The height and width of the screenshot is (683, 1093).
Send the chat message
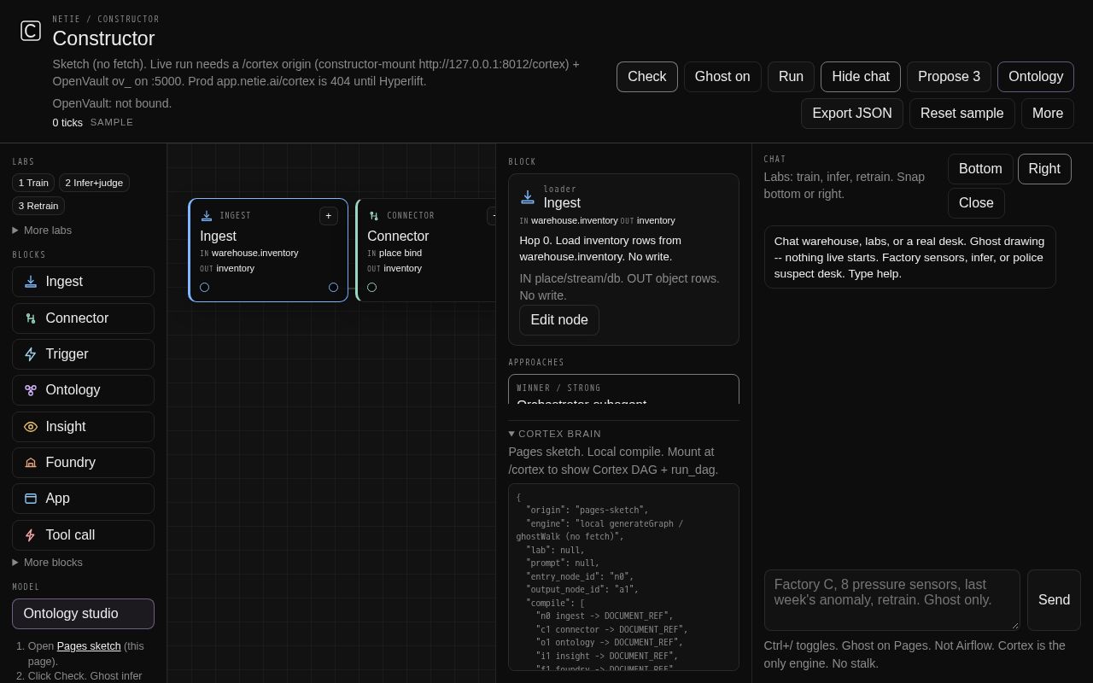1054,600
